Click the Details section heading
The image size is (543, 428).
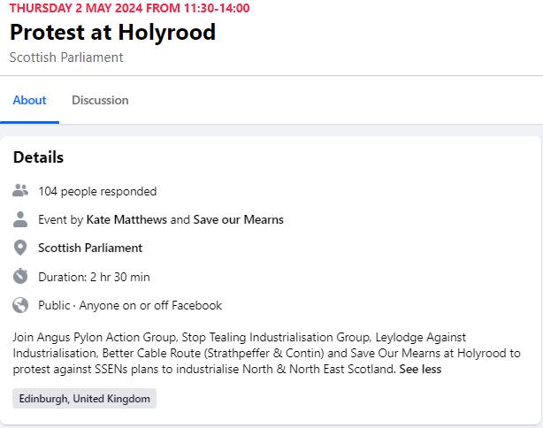click(38, 157)
